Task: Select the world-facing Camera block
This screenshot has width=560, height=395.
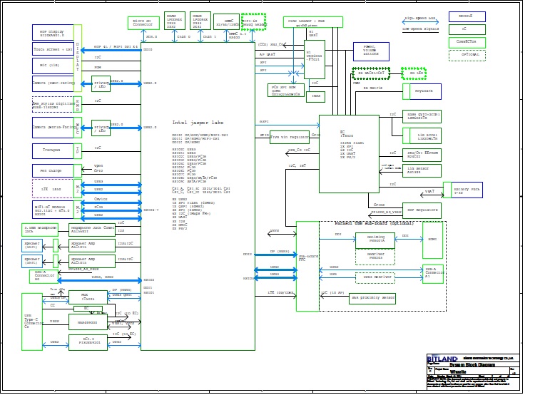Action: [x=53, y=128]
